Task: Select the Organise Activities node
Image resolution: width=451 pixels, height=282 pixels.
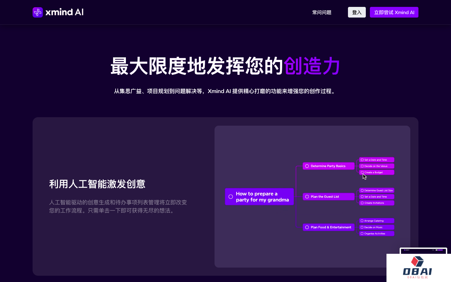Action: click(377, 233)
